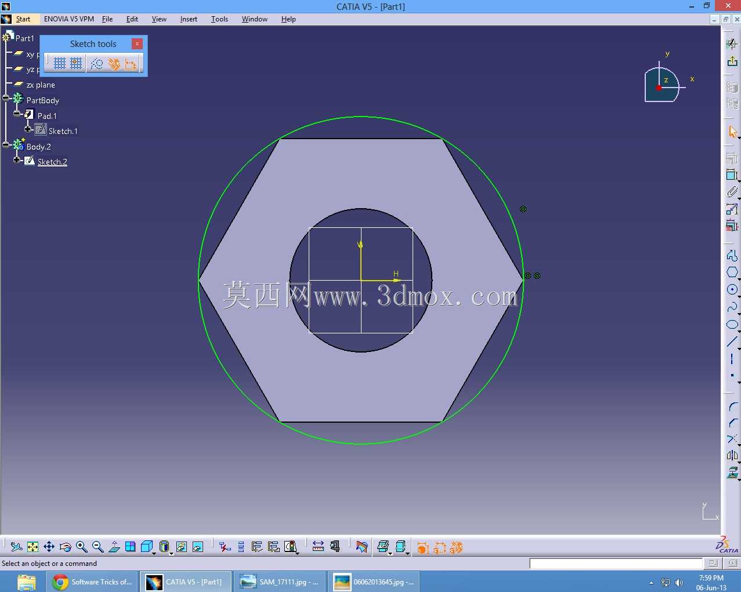Image resolution: width=741 pixels, height=592 pixels.
Task: Click the Fit All In icon
Action: (x=33, y=547)
